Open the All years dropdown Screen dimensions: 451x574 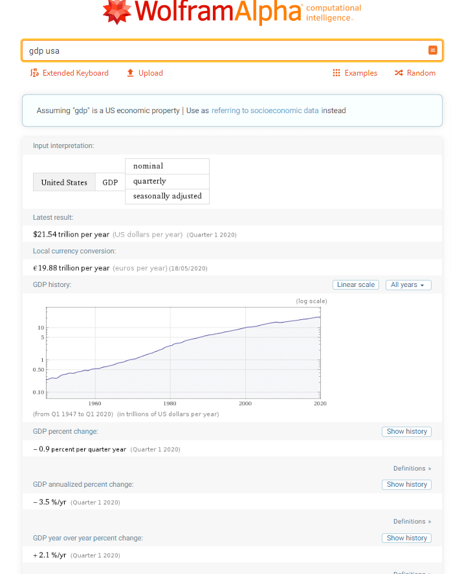coord(408,285)
